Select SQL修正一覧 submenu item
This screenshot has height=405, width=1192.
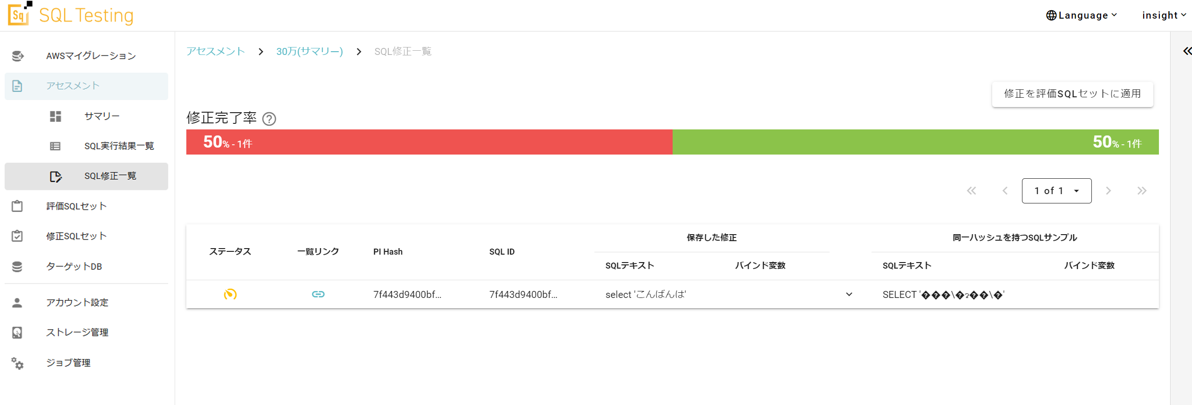(86, 176)
